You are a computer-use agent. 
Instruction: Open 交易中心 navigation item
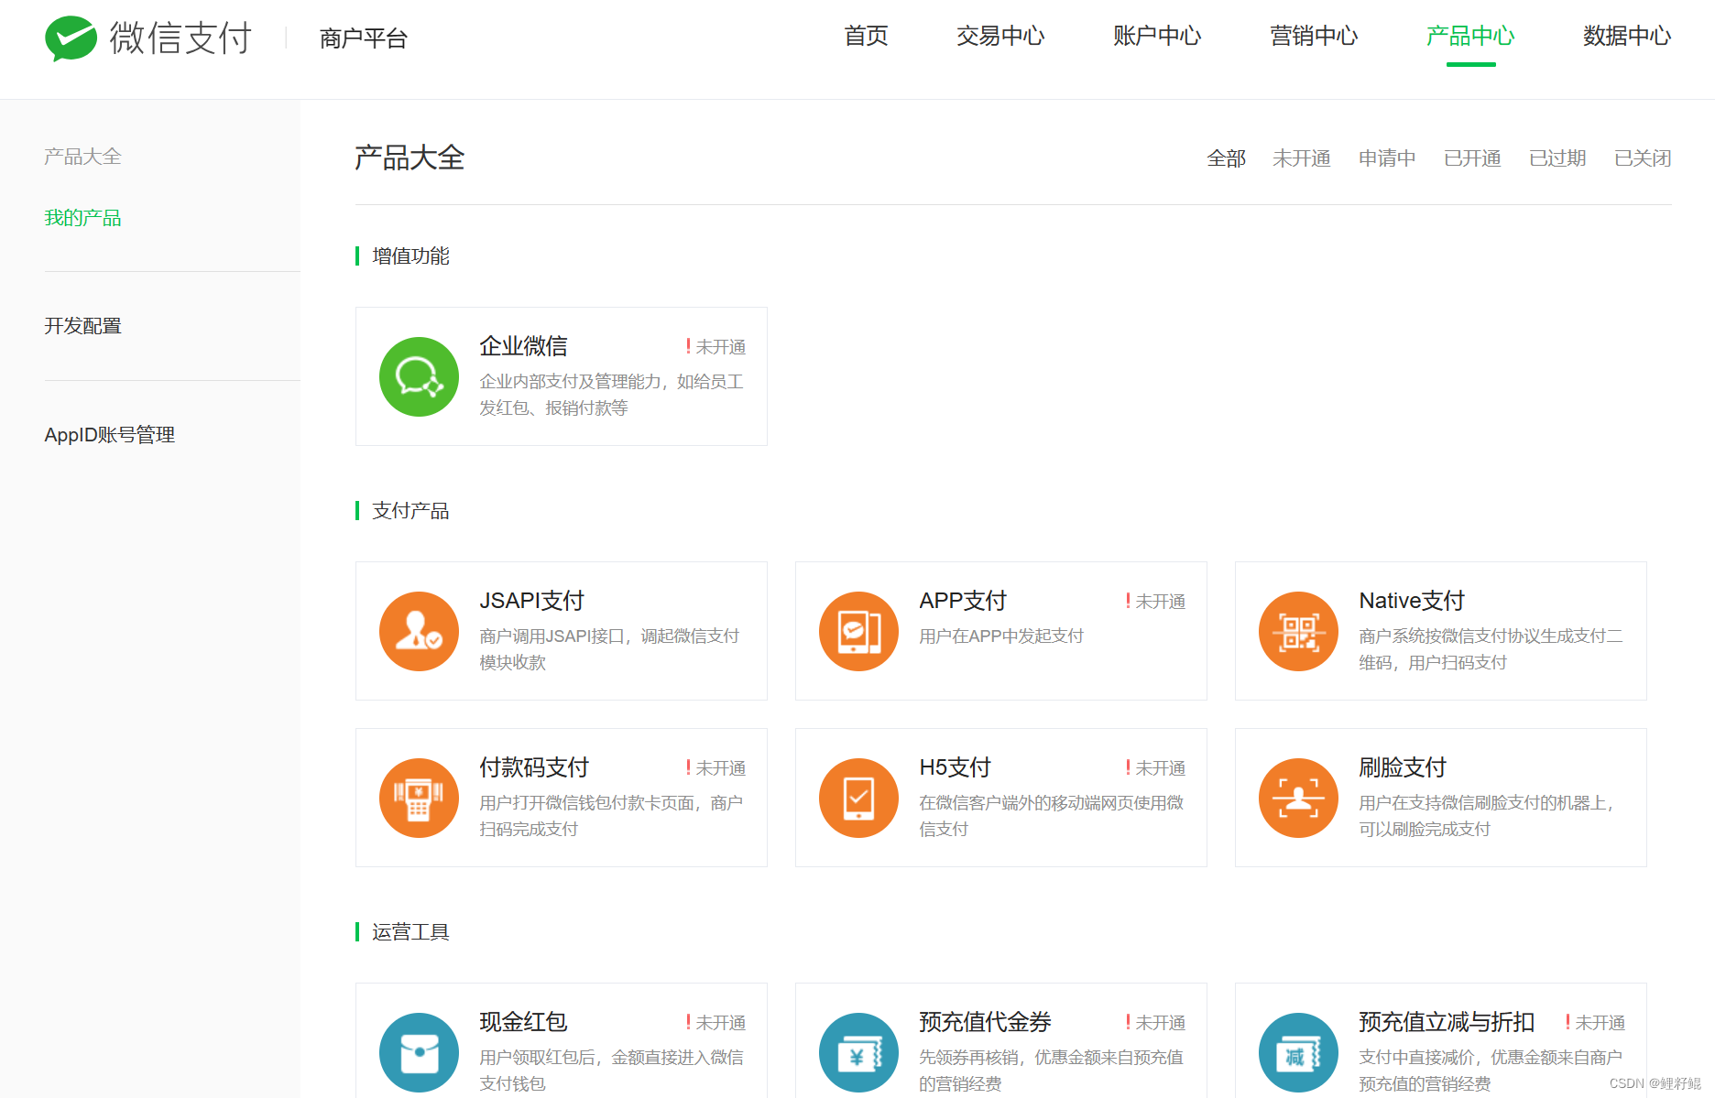click(x=1000, y=36)
